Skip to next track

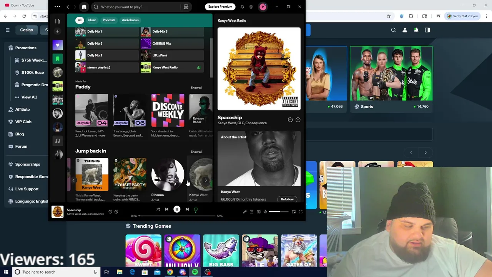tap(187, 209)
